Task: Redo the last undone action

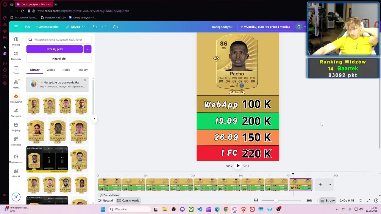Action: 104,27
